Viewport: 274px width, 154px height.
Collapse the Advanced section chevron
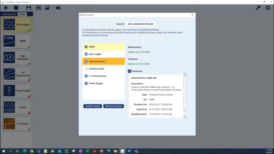pyautogui.click(x=129, y=71)
